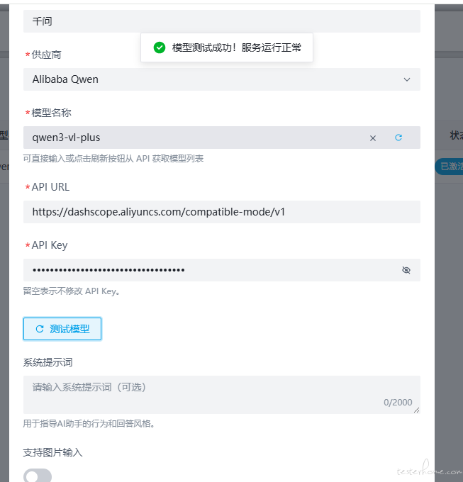
Task: Focus the 系统提示词 text area
Action: [x=206, y=394]
